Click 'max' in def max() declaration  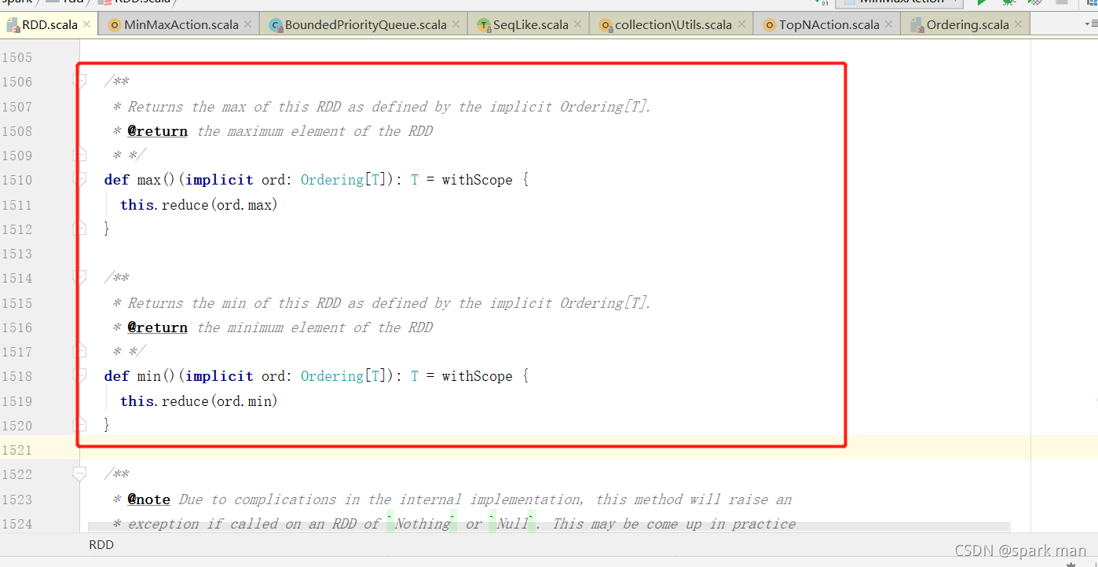point(148,180)
